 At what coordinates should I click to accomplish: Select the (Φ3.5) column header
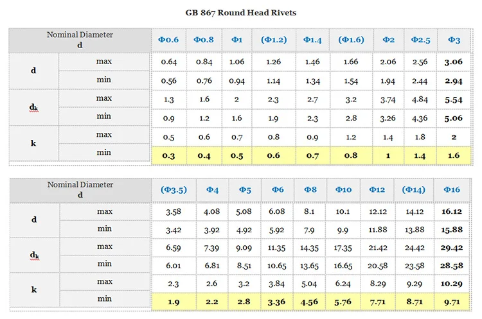click(x=174, y=190)
